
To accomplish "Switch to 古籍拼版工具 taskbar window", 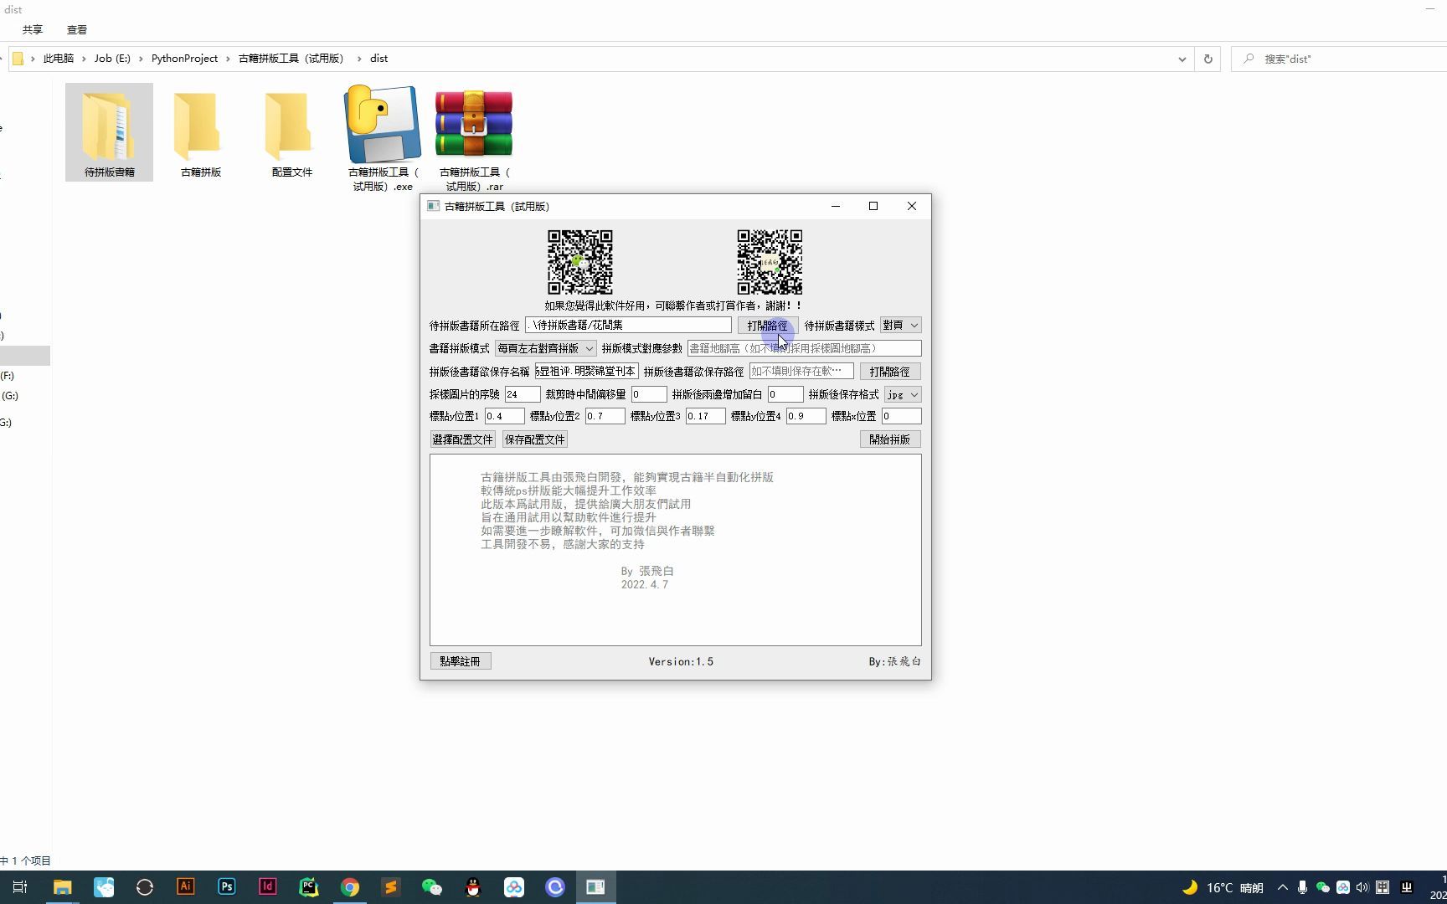I will (x=595, y=887).
